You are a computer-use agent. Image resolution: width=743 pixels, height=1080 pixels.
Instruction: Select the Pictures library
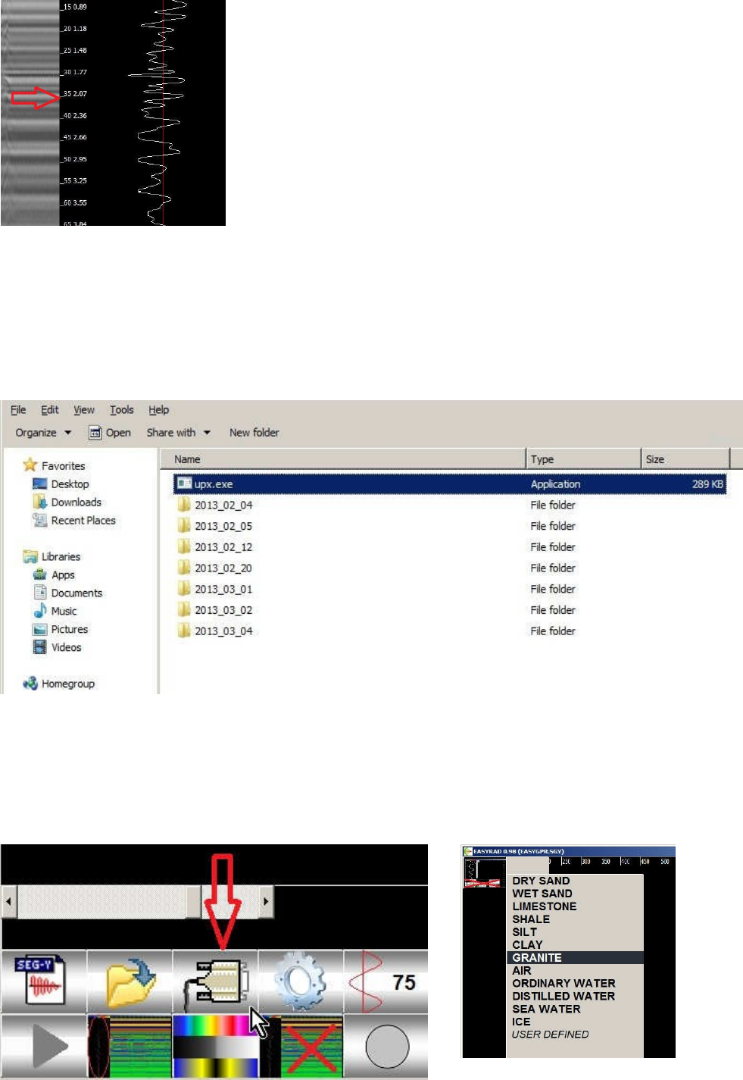(60, 629)
